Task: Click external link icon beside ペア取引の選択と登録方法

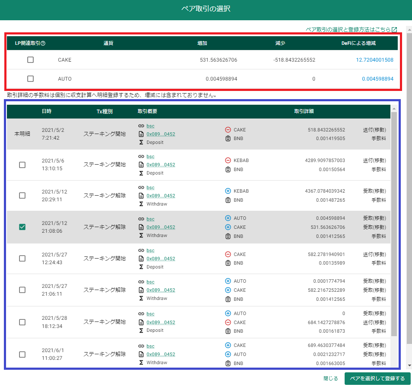Action: (394, 30)
